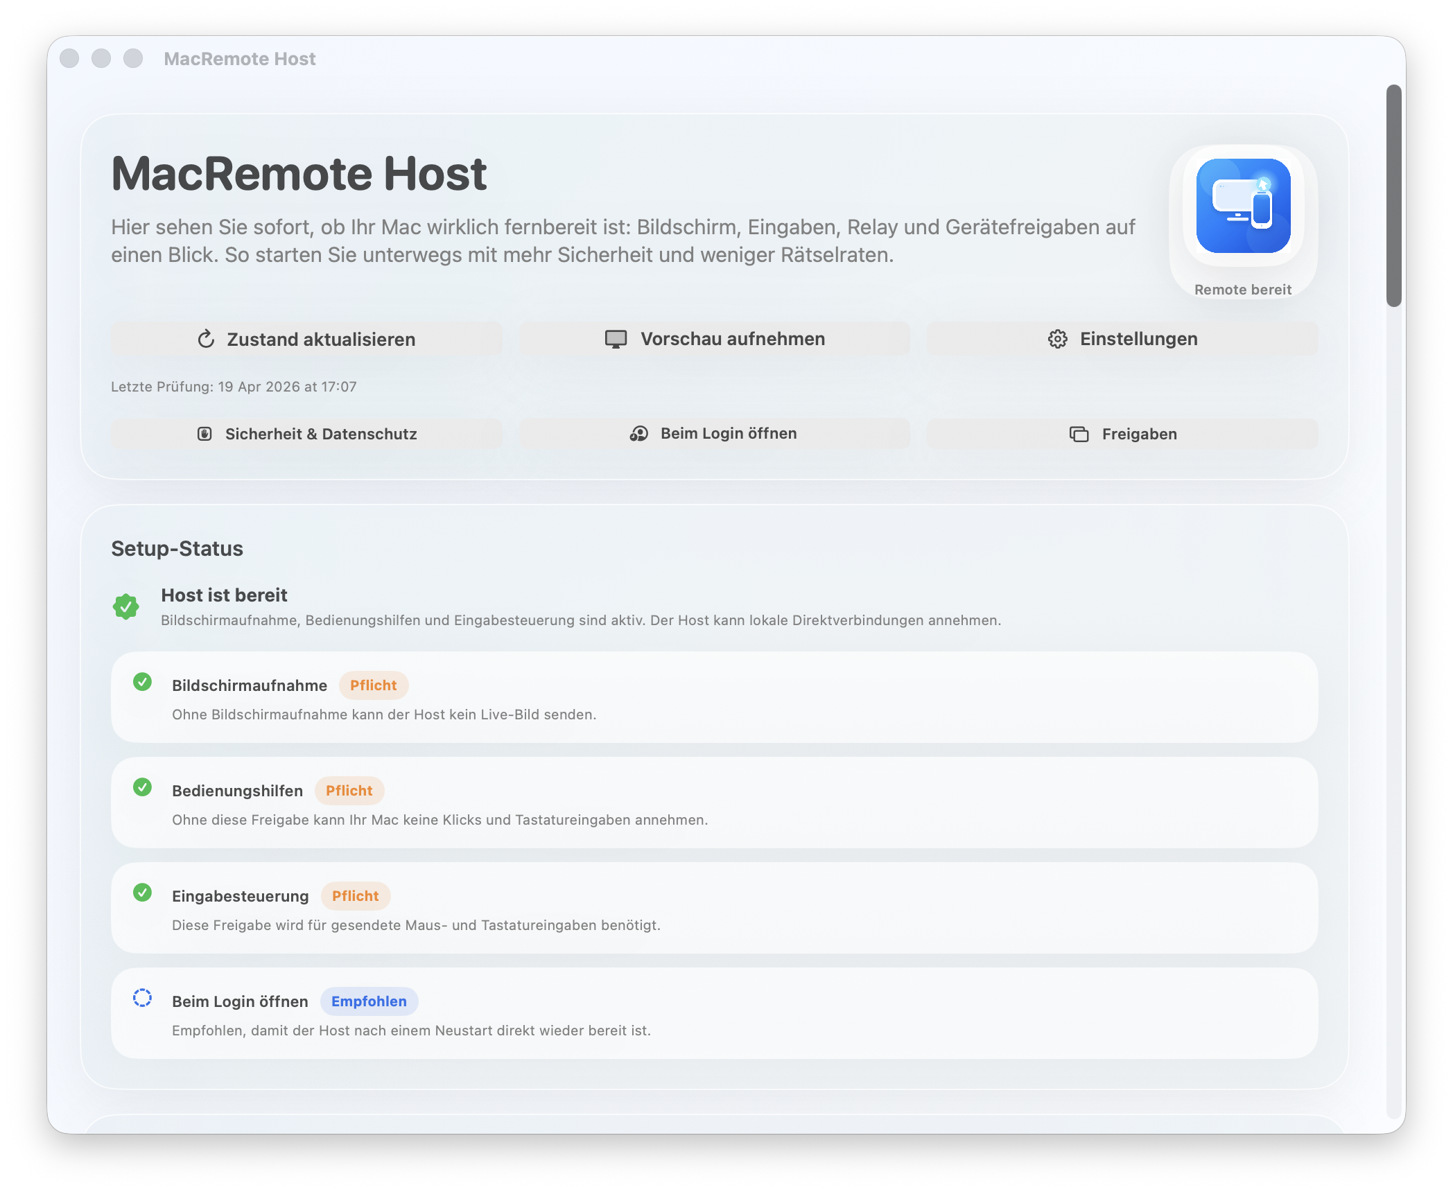Open Einstellungen
Viewport: 1453px width, 1192px height.
[1123, 339]
